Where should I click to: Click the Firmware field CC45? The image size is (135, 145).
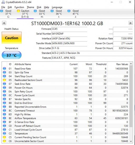pos(69,29)
